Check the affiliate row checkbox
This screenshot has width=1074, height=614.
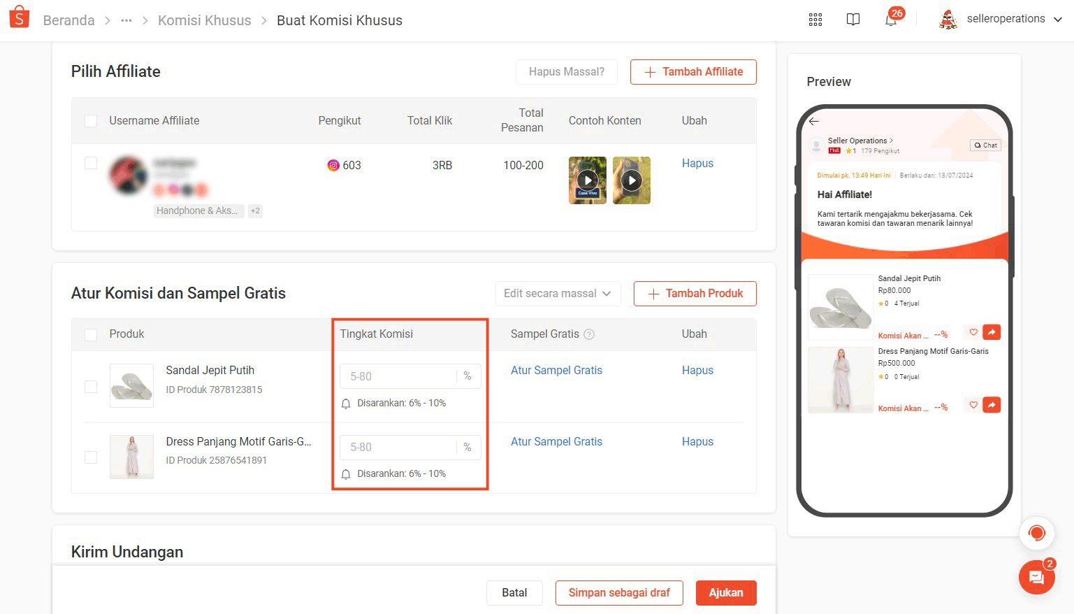click(x=91, y=162)
